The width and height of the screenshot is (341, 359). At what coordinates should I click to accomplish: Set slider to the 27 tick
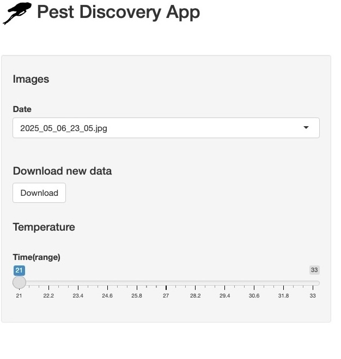(x=166, y=283)
